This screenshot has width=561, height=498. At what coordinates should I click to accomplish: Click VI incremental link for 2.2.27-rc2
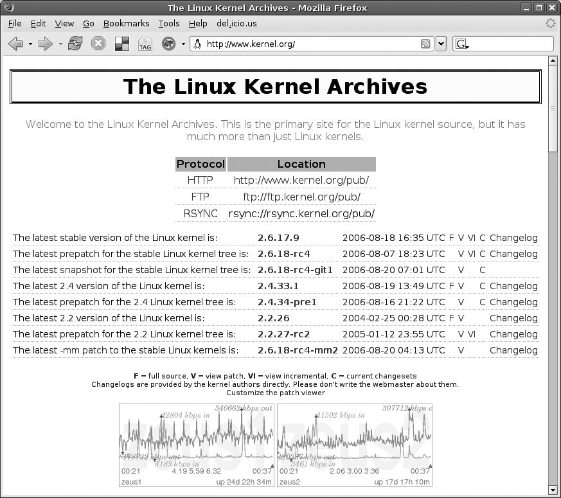(471, 335)
